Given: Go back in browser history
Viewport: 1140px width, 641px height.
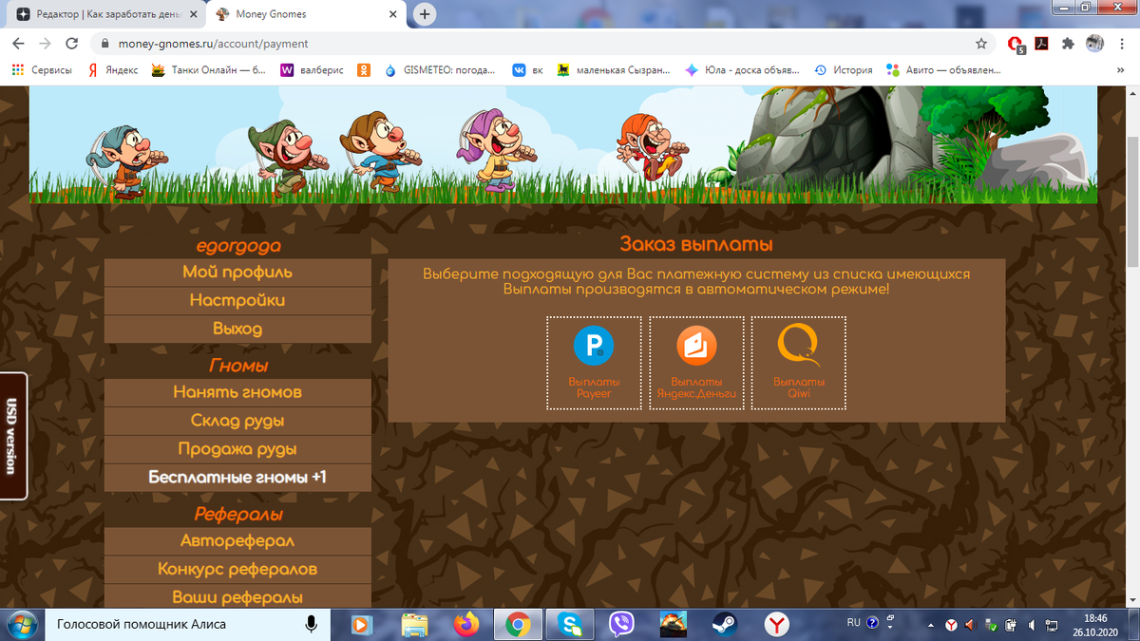Looking at the screenshot, I should (x=18, y=44).
